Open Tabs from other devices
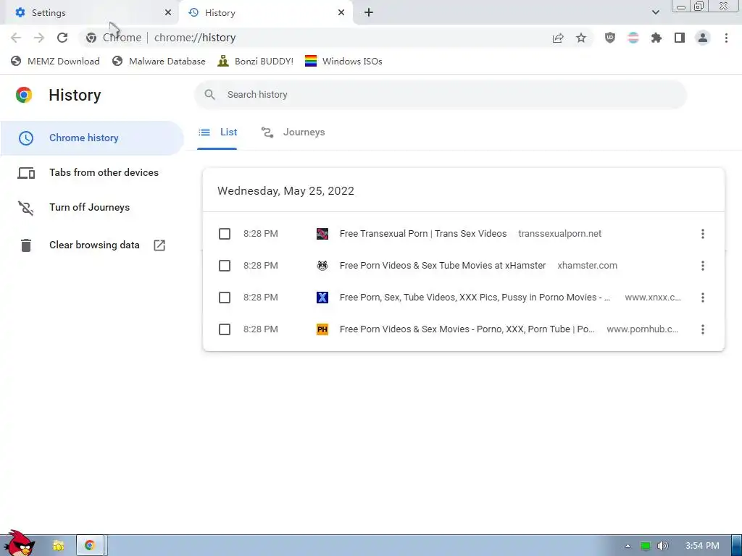The height and width of the screenshot is (556, 742). pyautogui.click(x=92, y=173)
